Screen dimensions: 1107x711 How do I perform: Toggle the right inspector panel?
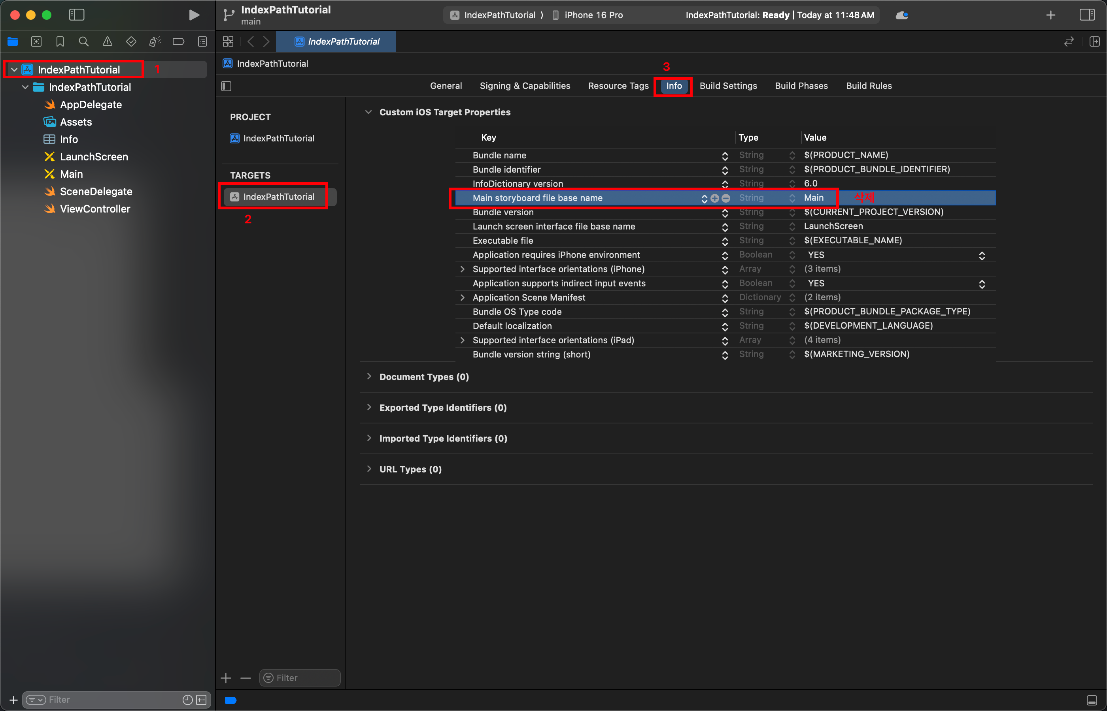click(x=1087, y=15)
